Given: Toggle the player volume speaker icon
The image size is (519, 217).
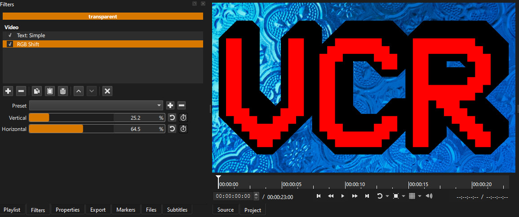Looking at the screenshot, I should [x=429, y=196].
